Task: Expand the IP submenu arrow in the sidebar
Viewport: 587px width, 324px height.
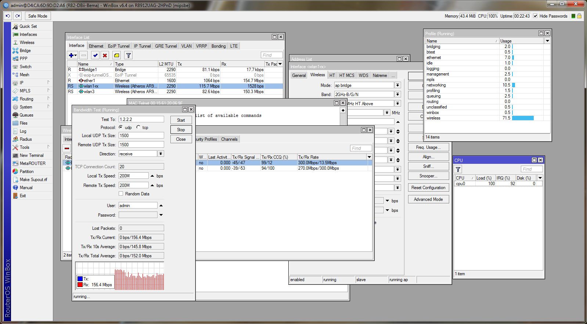Action: click(x=48, y=82)
